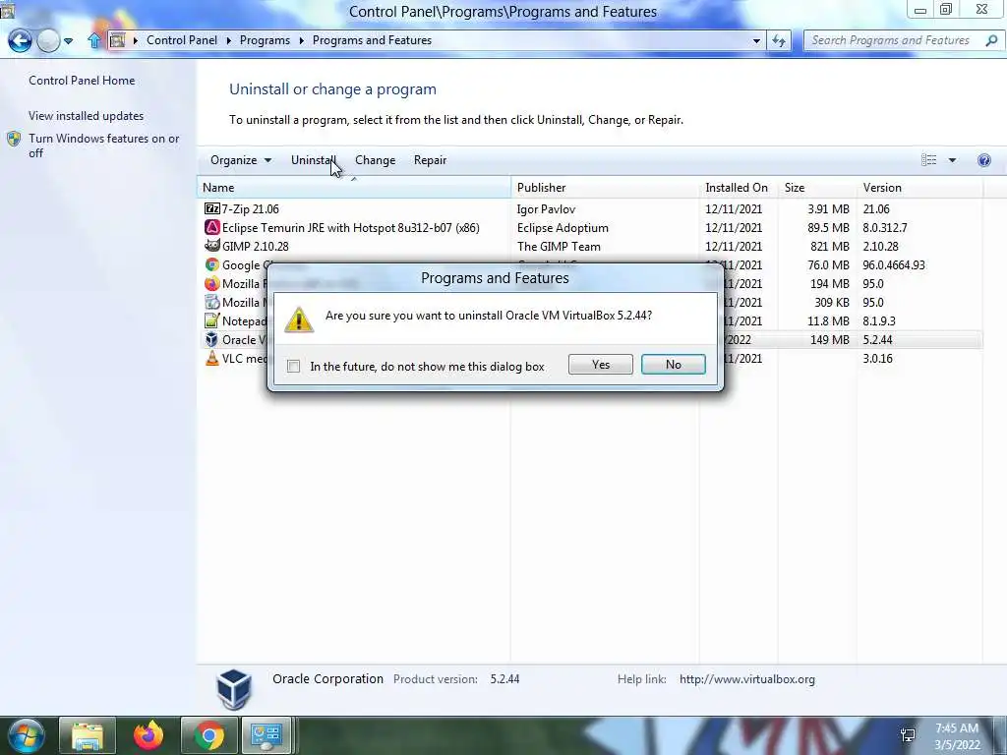
Task: Open the Organize dropdown menu
Action: 241,160
